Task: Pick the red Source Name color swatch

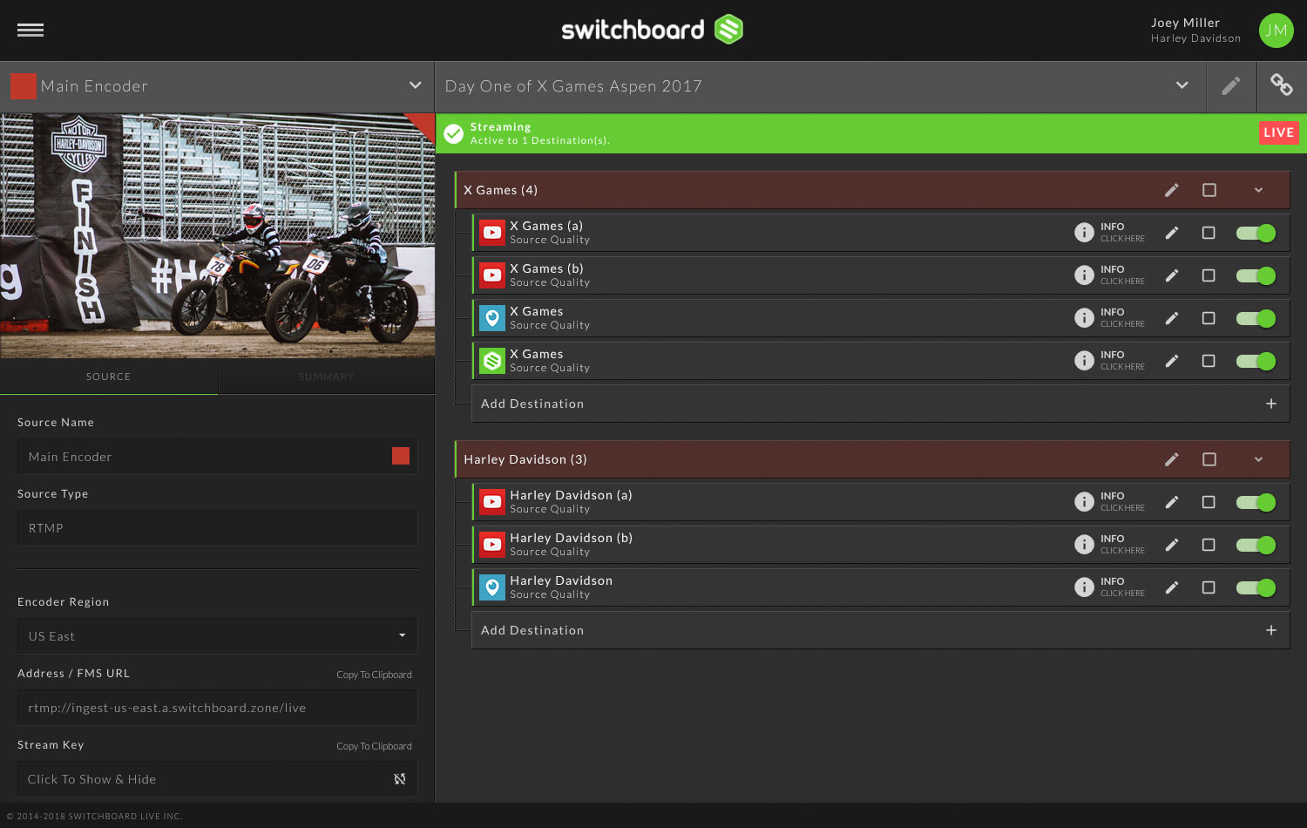Action: (401, 456)
